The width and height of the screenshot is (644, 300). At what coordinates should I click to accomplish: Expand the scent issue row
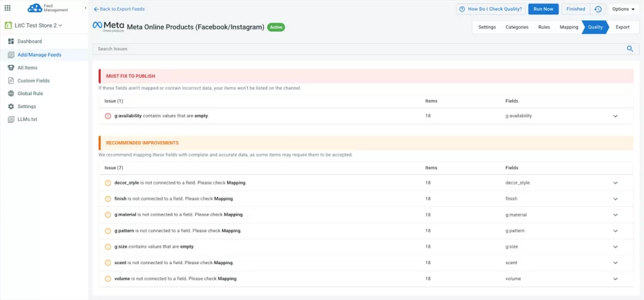615,263
